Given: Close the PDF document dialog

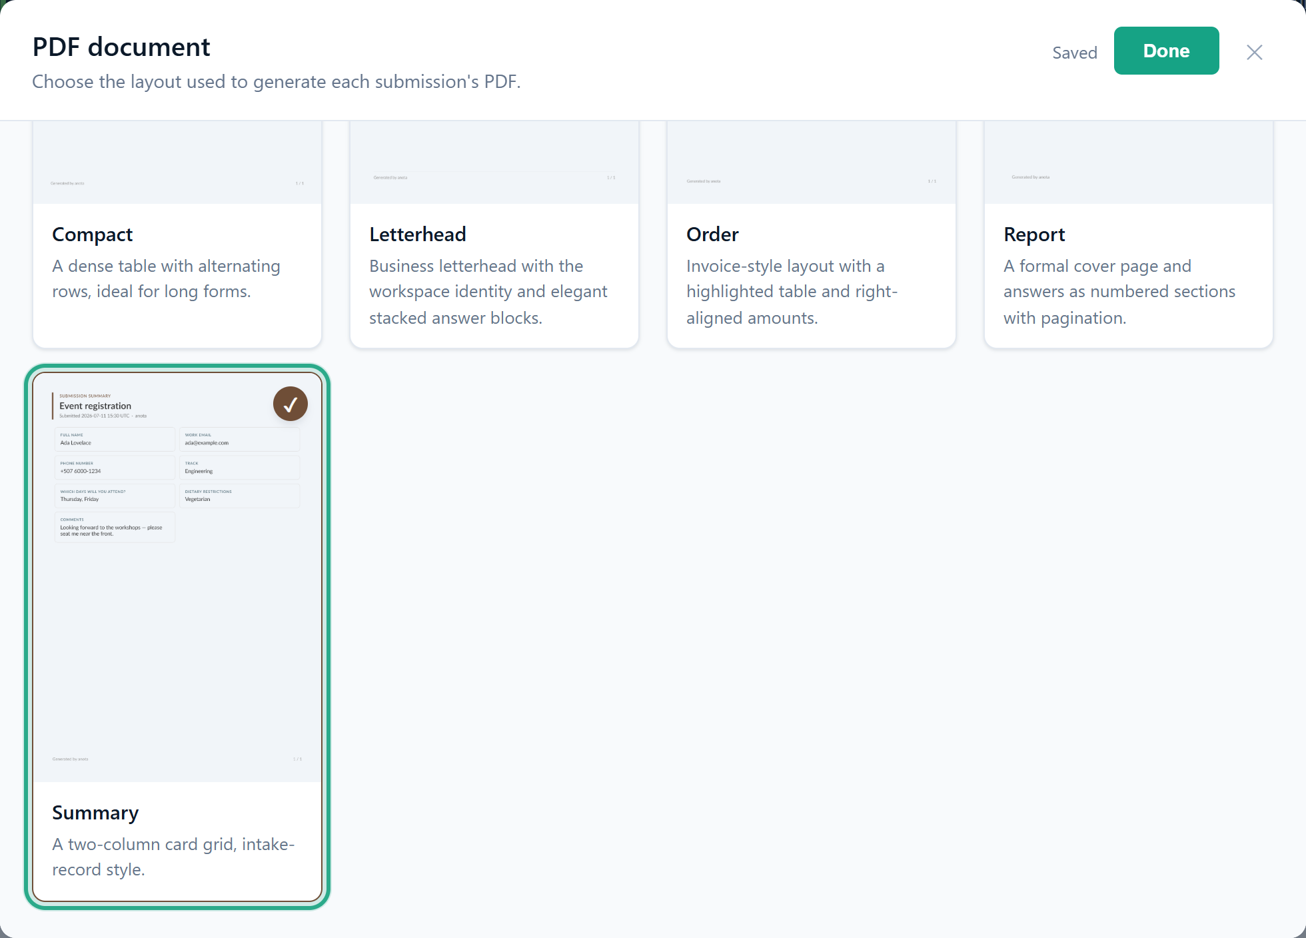Looking at the screenshot, I should pos(1255,52).
